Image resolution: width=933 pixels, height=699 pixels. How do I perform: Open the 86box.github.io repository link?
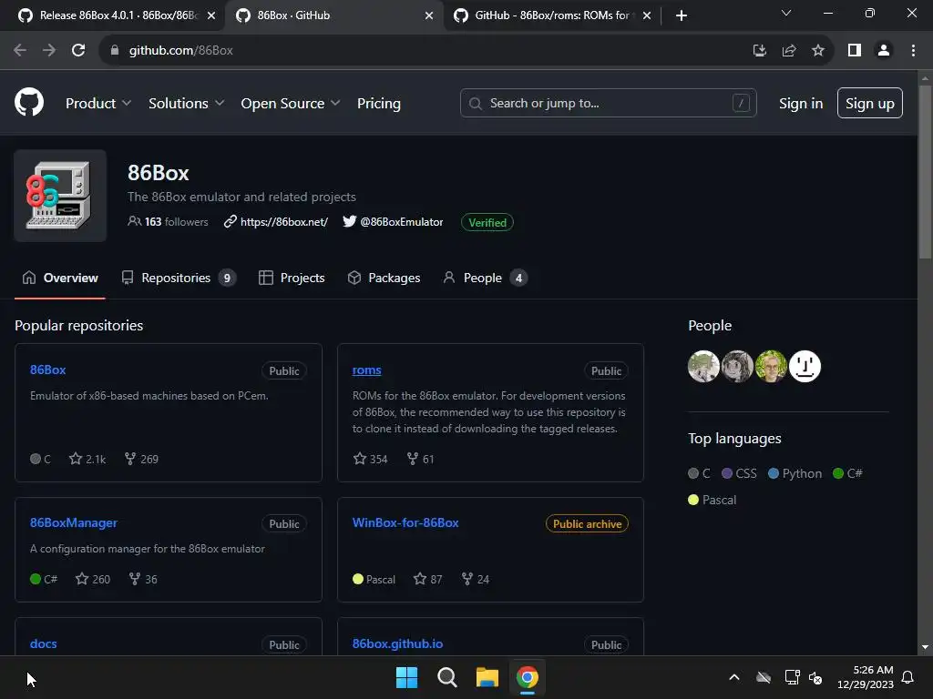point(397,643)
